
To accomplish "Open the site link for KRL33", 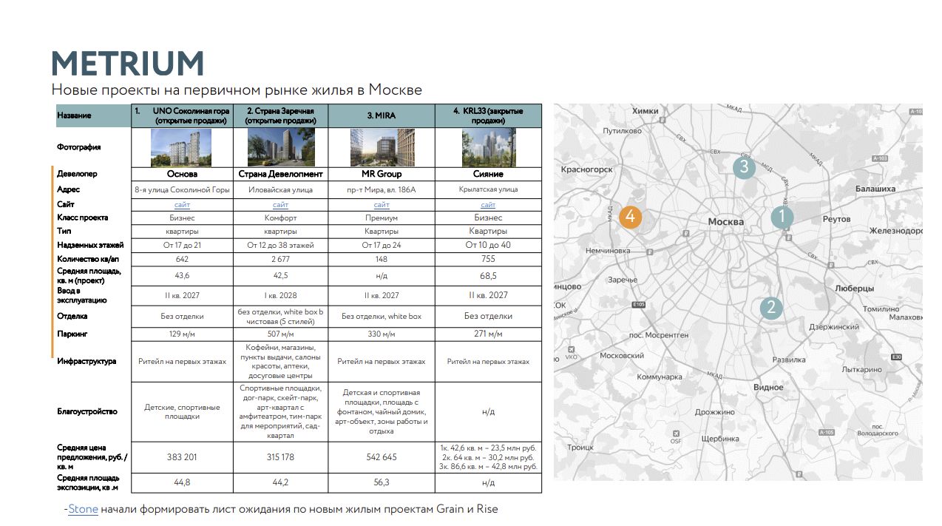I will click(488, 204).
